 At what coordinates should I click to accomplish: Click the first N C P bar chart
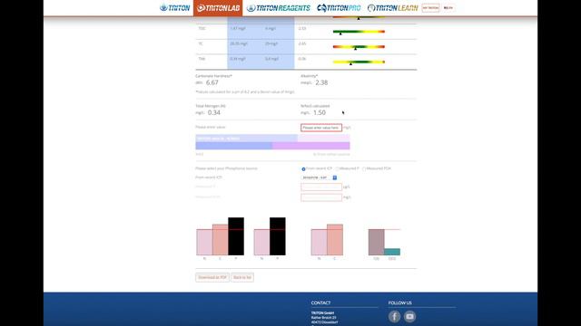220,236
